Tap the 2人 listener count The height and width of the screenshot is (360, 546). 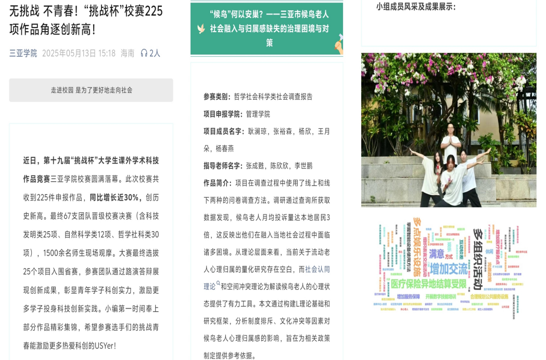point(155,53)
